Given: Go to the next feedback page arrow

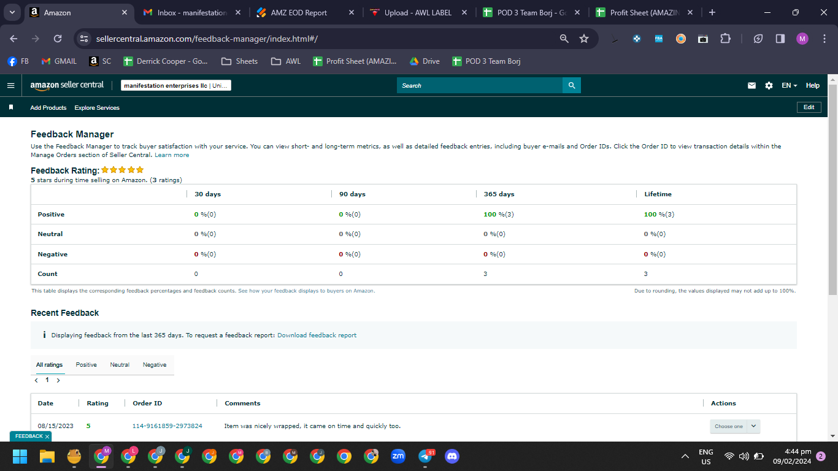Looking at the screenshot, I should pos(58,380).
